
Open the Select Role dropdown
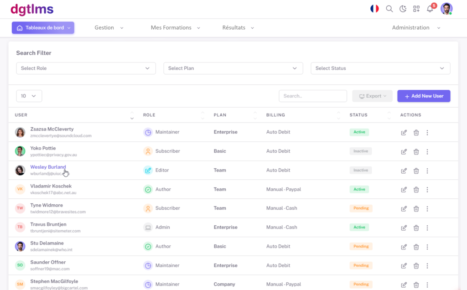86,68
